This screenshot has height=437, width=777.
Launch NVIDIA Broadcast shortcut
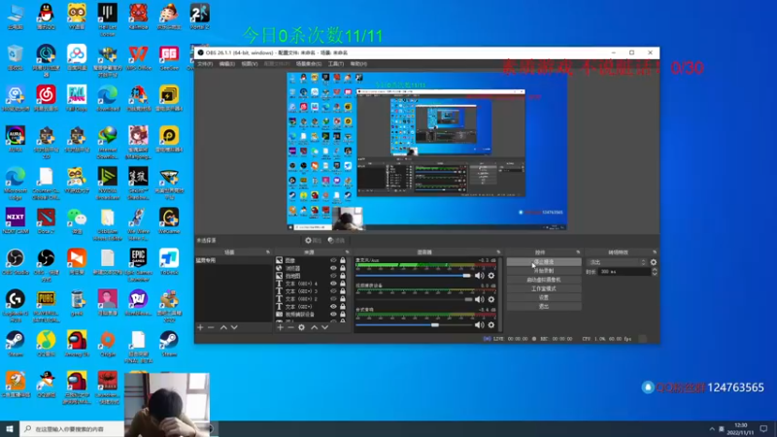108,184
